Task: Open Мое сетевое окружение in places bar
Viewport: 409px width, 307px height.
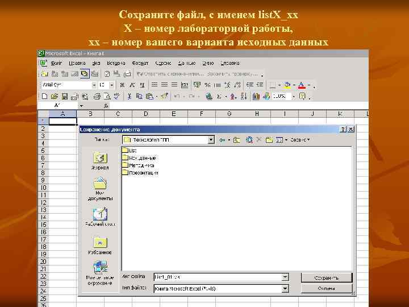Action: pyautogui.click(x=100, y=273)
